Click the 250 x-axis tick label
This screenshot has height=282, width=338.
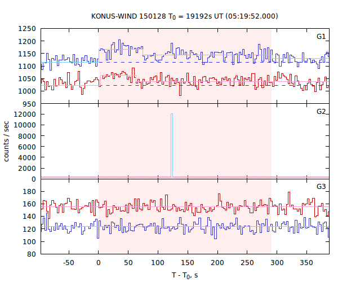[x=247, y=263]
